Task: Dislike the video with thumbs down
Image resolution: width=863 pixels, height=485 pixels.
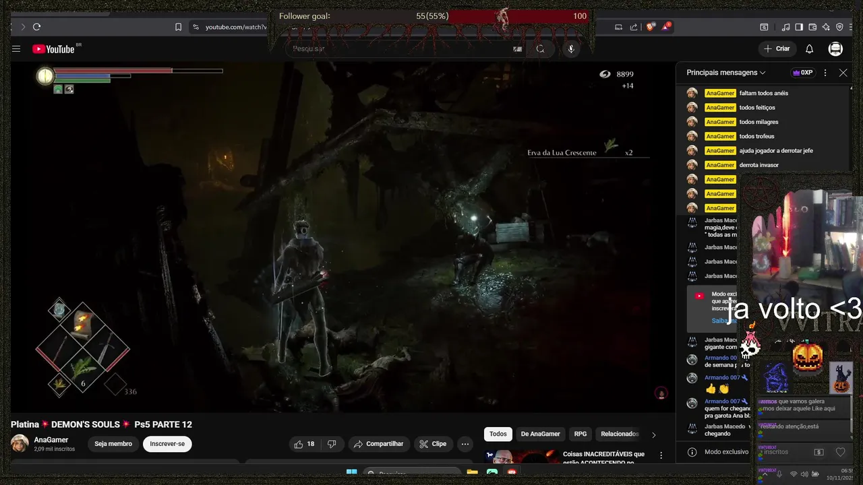Action: point(332,444)
